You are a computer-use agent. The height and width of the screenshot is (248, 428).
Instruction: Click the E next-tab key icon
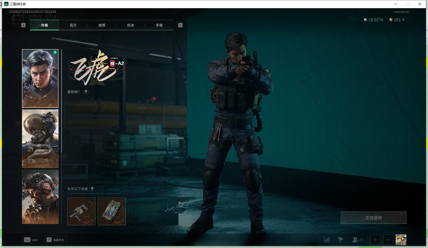pyautogui.click(x=180, y=25)
